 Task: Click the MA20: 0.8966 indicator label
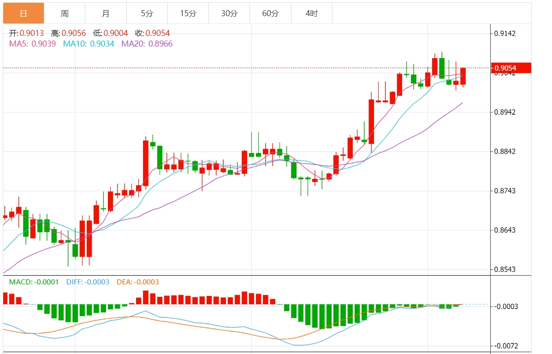(147, 44)
